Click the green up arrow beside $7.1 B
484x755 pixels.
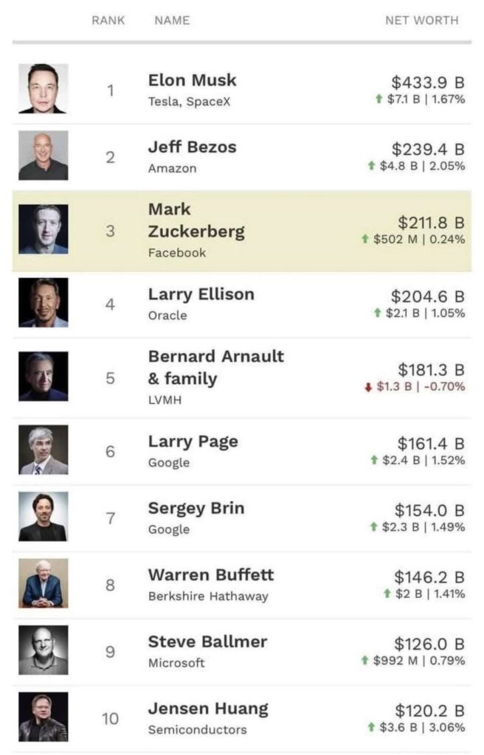tap(378, 99)
